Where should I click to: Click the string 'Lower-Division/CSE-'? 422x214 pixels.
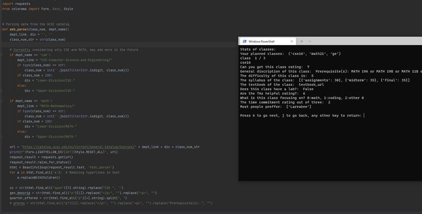(x=55, y=81)
